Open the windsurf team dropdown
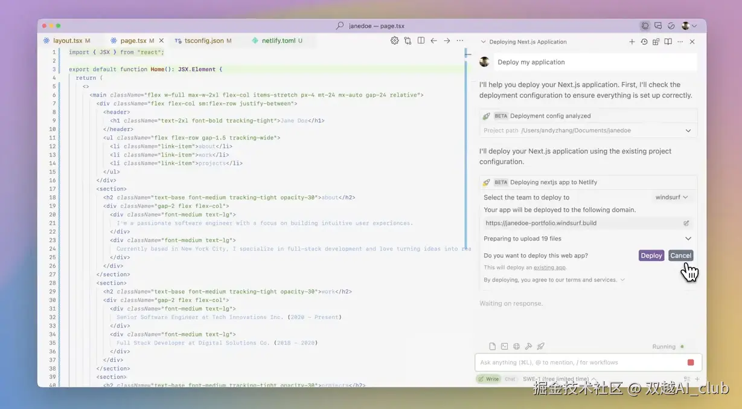The image size is (742, 409). (672, 197)
